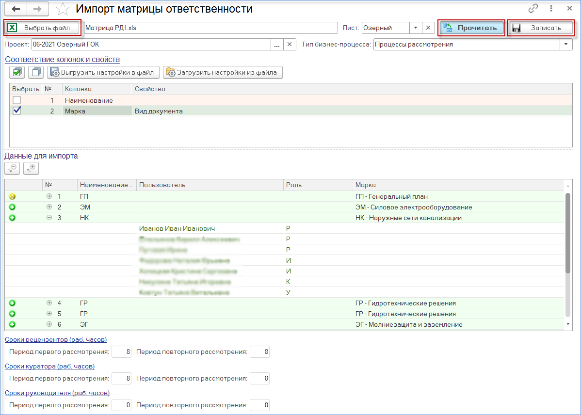Open Тип бизнес-процесса dropdown
Screen dimensions: 581x415
tap(566, 44)
